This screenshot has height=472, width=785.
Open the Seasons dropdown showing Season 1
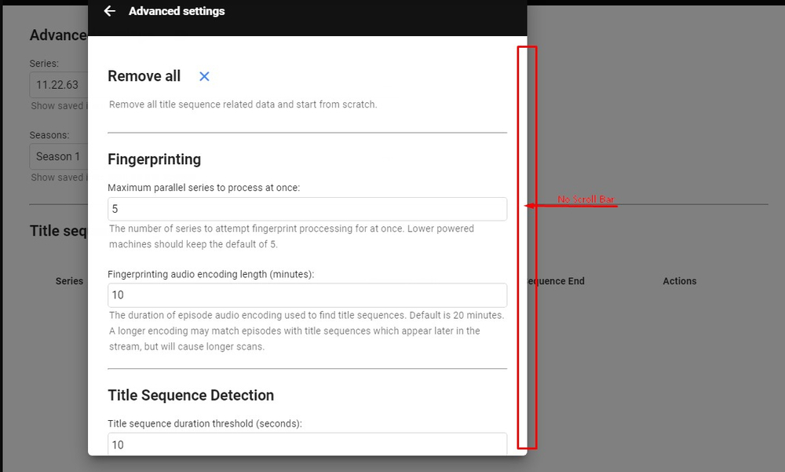point(59,156)
